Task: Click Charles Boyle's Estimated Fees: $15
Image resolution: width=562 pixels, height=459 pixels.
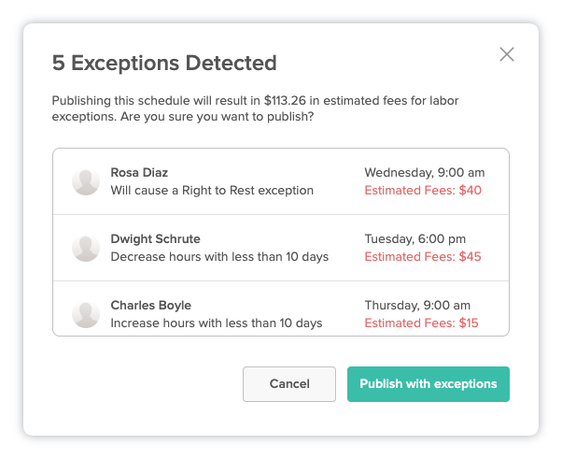Action: [422, 323]
